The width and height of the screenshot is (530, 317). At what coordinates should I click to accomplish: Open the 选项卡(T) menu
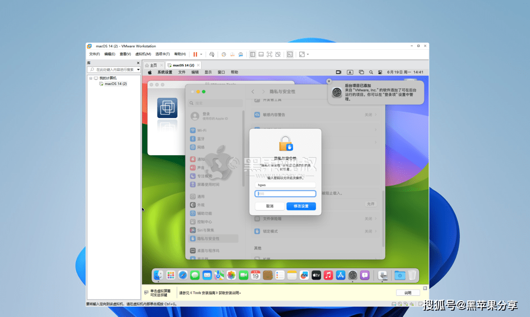click(162, 54)
